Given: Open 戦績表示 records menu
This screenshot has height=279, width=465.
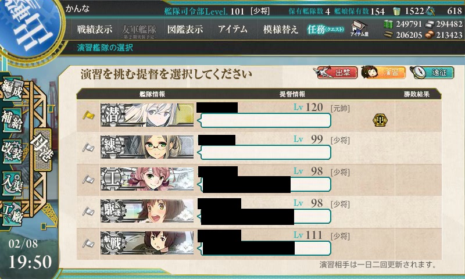Looking at the screenshot, I should click(x=95, y=29).
